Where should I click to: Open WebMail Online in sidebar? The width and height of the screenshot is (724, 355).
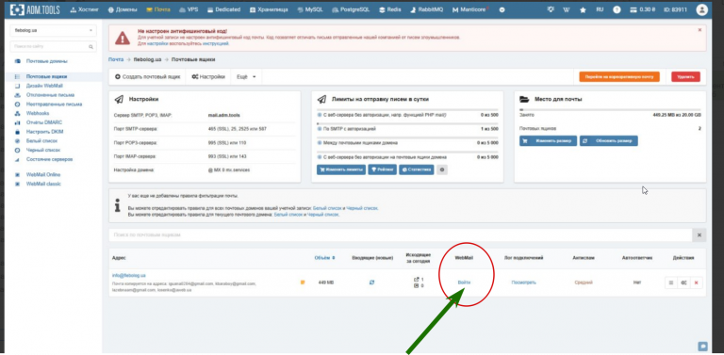(43, 175)
